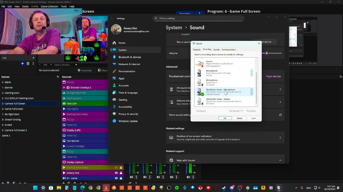Select the Sunset Nostalgia source
Image resolution: width=343 pixels, height=192 pixels.
pos(85,146)
